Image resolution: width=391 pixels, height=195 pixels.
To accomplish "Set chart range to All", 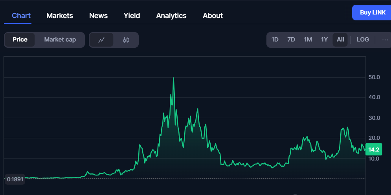I will pyautogui.click(x=340, y=40).
